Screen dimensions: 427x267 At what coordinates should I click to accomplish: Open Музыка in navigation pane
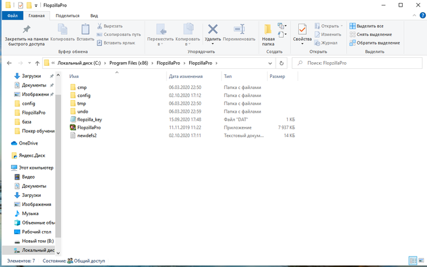pos(26,213)
